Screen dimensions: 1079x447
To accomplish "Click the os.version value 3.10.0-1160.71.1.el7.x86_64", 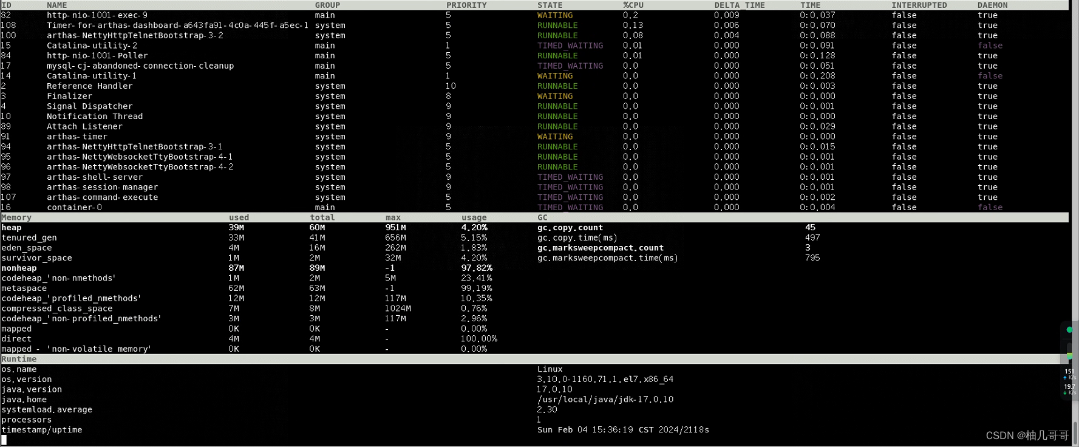I will 605,380.
